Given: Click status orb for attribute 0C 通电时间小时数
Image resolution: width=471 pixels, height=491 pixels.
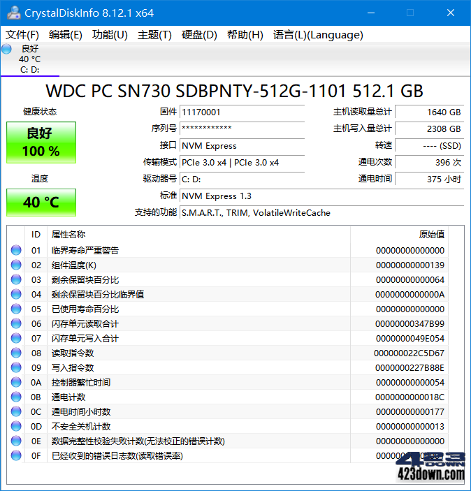Looking at the screenshot, I should click(16, 411).
